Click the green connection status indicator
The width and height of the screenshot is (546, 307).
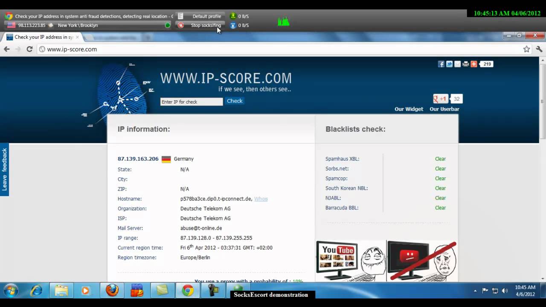pos(168,25)
